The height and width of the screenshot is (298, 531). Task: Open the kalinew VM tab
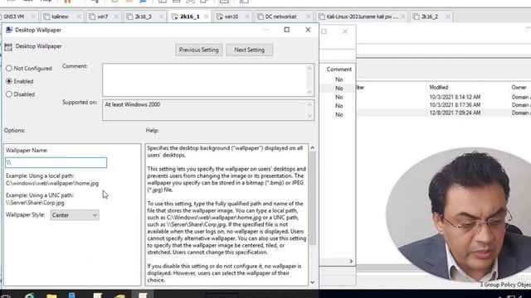tap(60, 17)
